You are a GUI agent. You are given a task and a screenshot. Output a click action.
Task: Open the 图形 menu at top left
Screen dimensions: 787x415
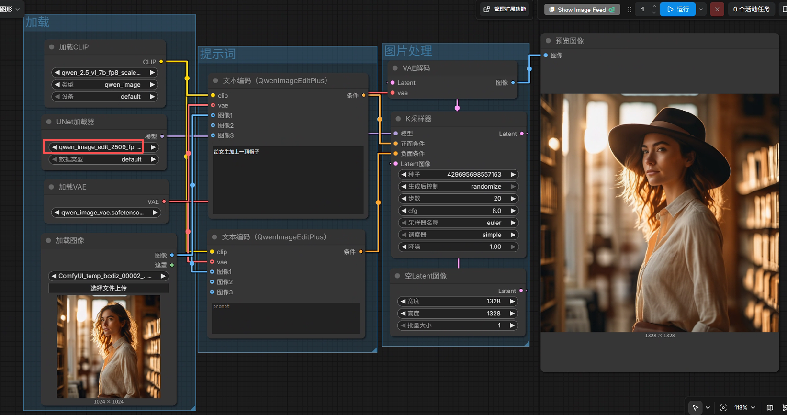10,9
